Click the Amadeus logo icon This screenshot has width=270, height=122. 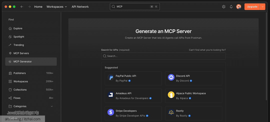tap(111, 95)
